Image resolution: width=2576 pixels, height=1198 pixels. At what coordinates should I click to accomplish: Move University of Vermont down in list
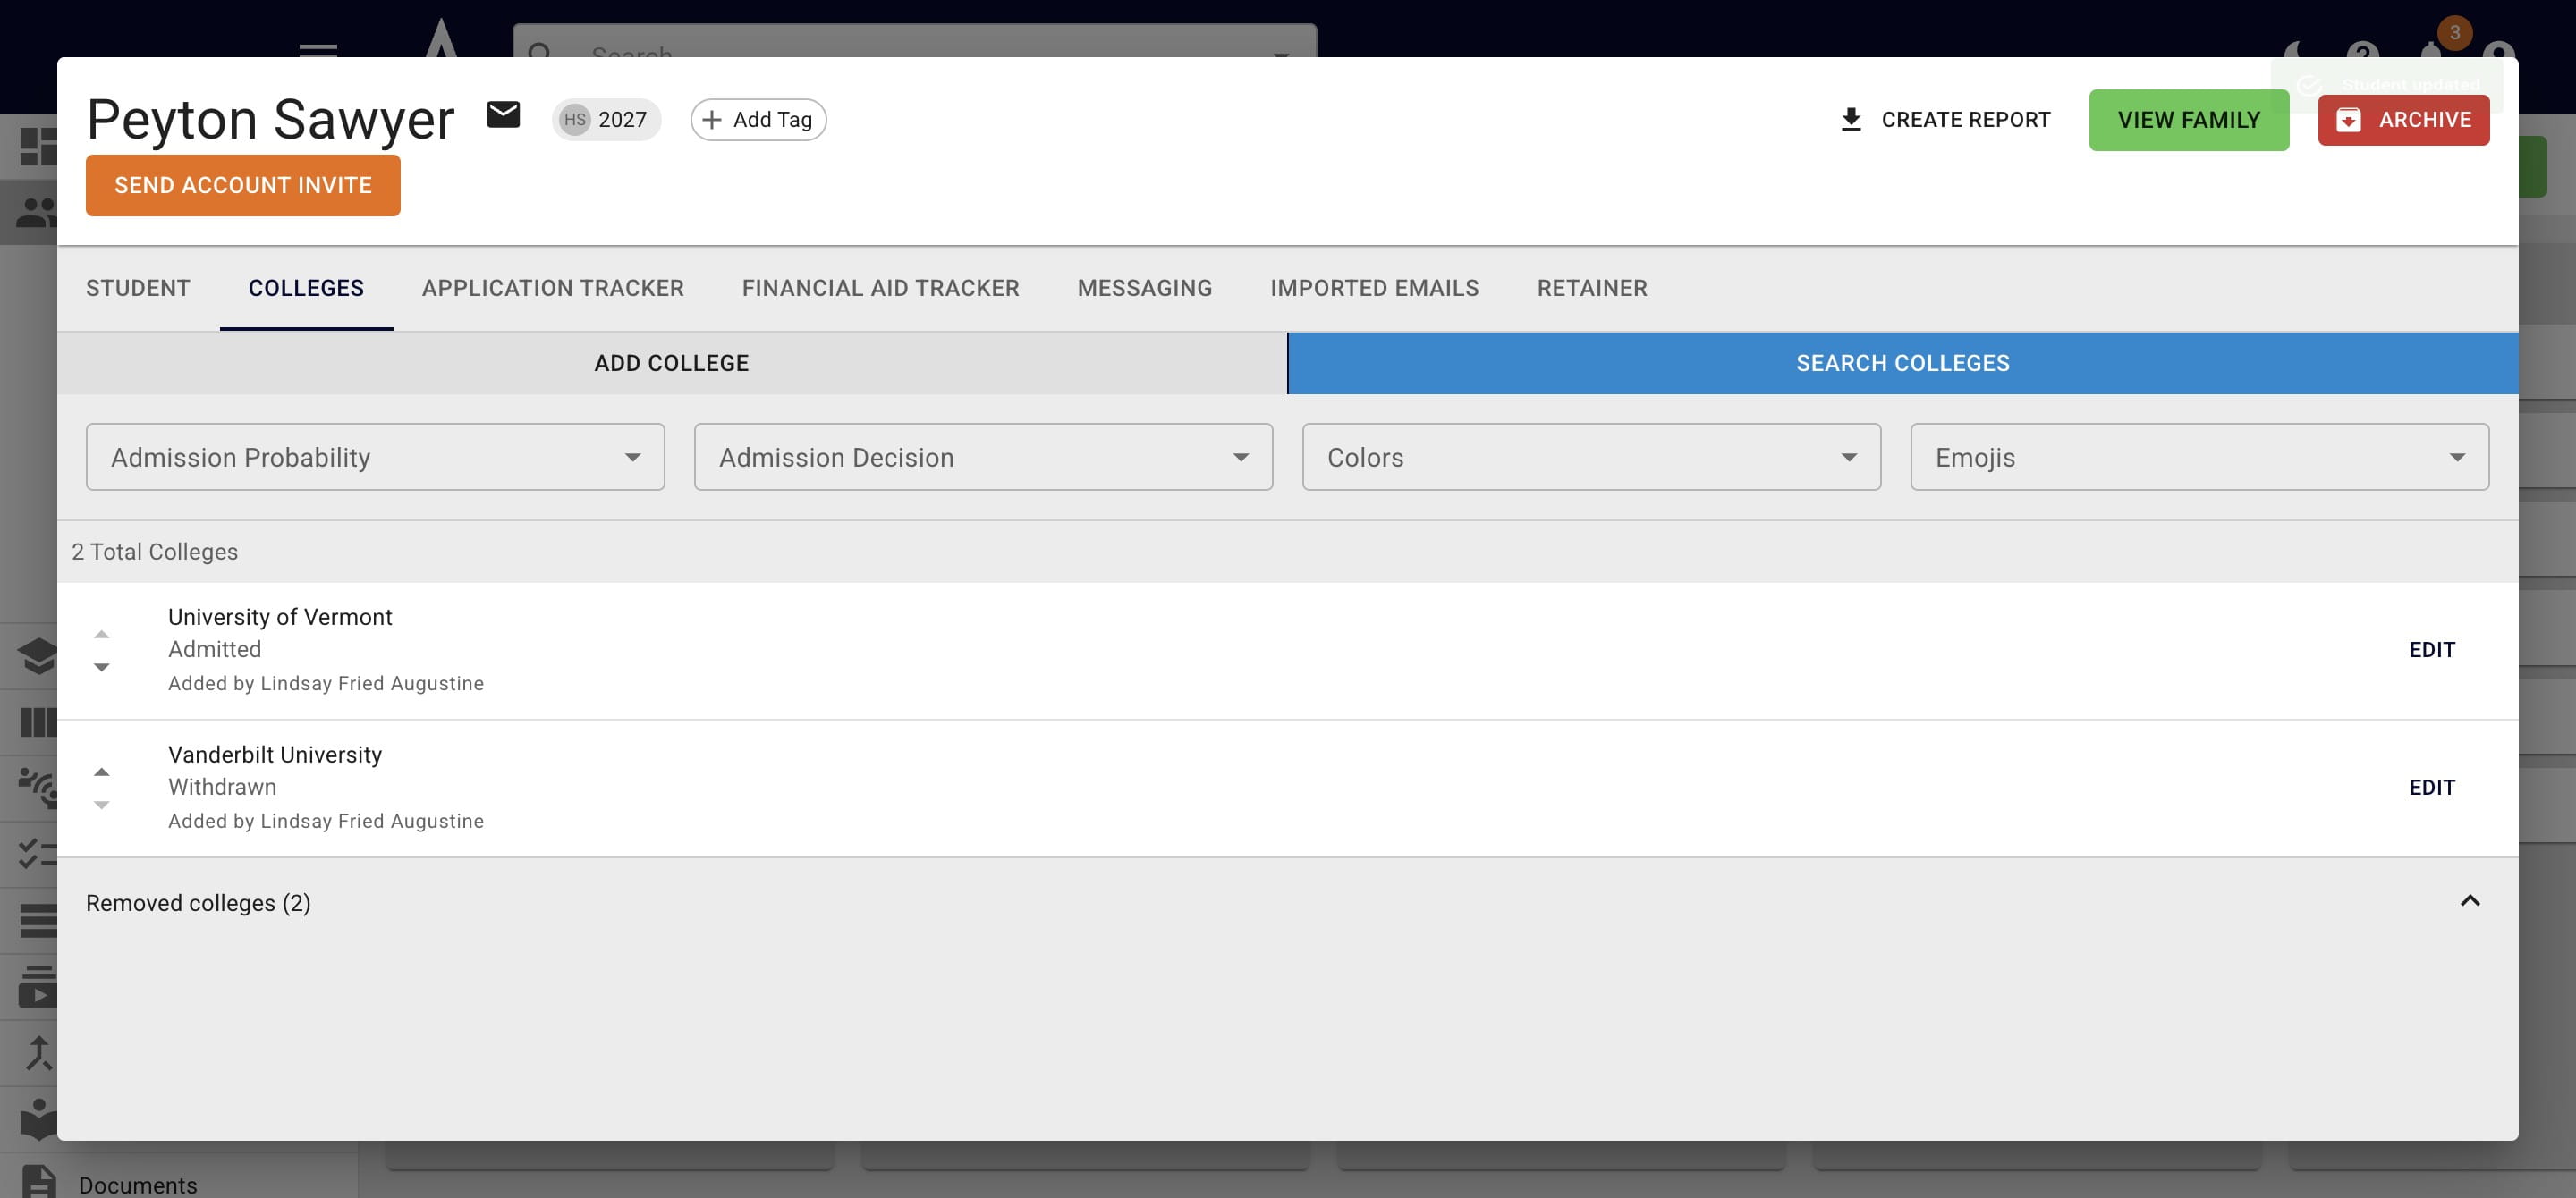pyautogui.click(x=101, y=666)
